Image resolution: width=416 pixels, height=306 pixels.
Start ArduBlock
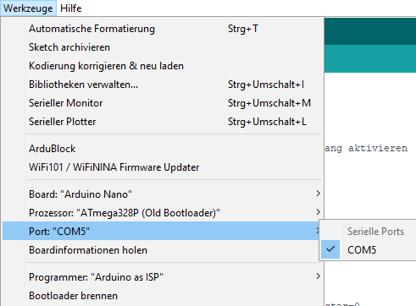pyautogui.click(x=162, y=149)
